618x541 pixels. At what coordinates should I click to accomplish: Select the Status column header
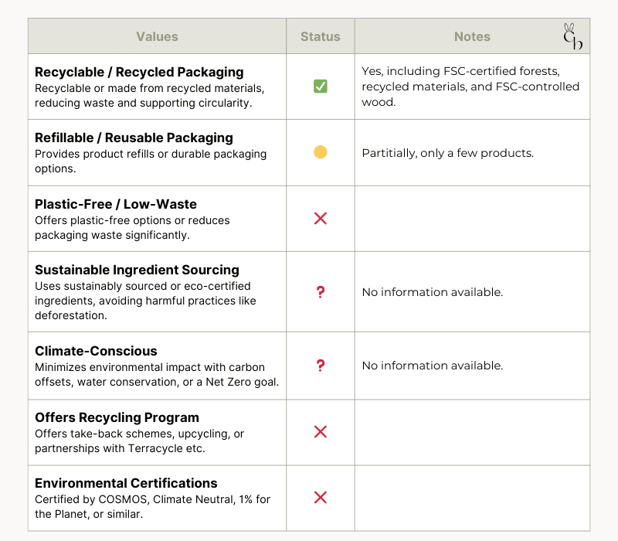click(x=321, y=36)
